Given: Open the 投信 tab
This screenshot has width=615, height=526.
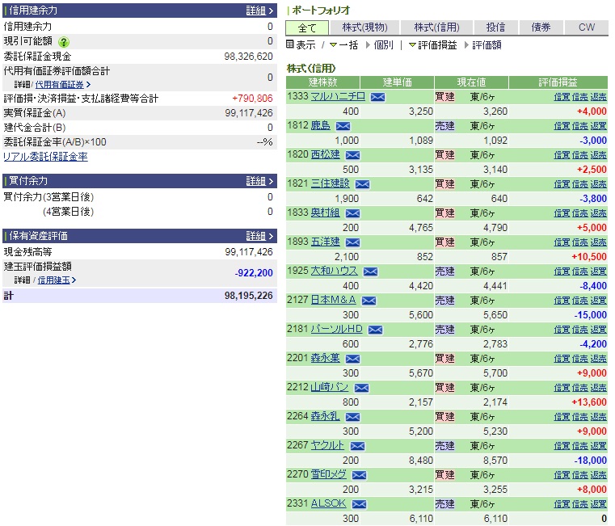Looking at the screenshot, I should pos(495,27).
